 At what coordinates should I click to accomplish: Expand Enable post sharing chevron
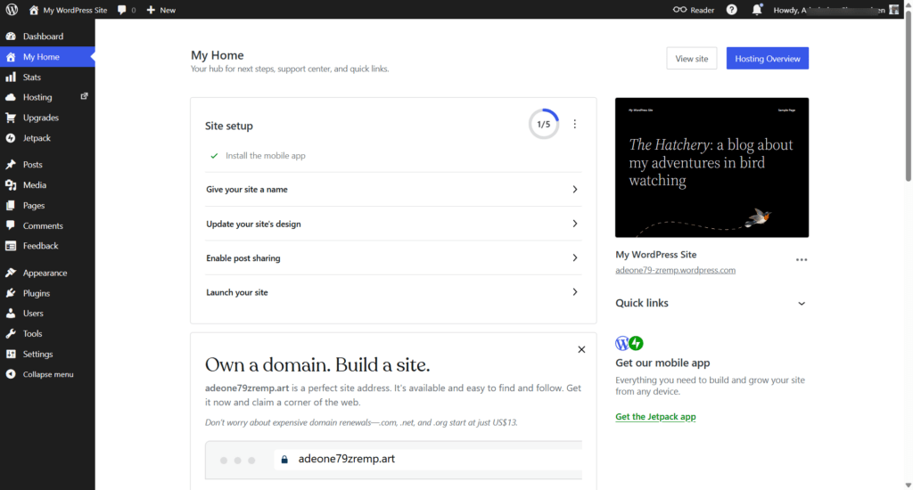(x=575, y=257)
